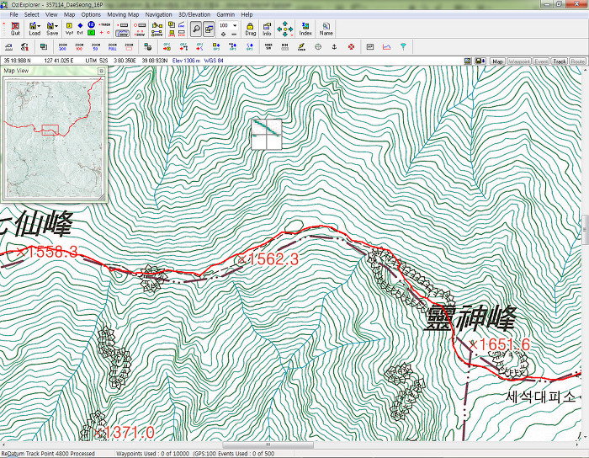Click the zoom-in stepper under 100
This screenshot has width=589, height=458.
224,34
